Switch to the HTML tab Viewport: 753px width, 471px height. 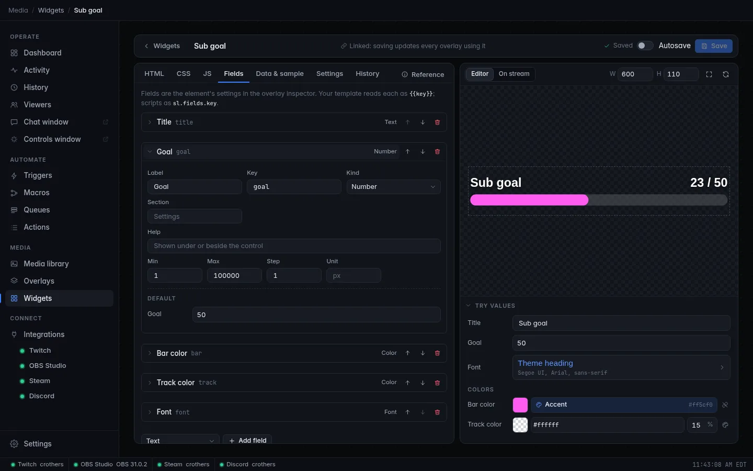[x=154, y=74]
